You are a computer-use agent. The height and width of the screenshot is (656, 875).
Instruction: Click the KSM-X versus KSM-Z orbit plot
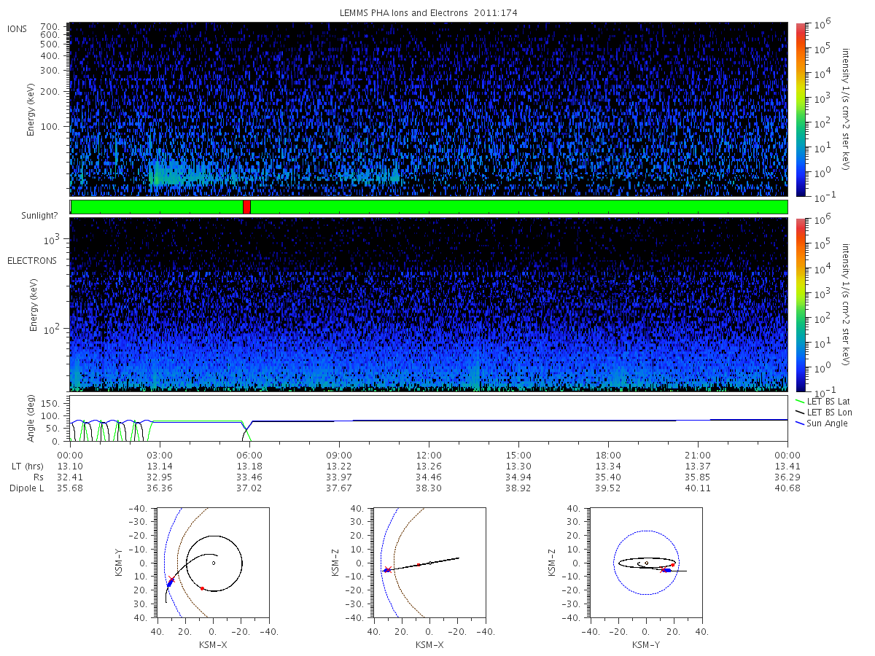point(429,563)
